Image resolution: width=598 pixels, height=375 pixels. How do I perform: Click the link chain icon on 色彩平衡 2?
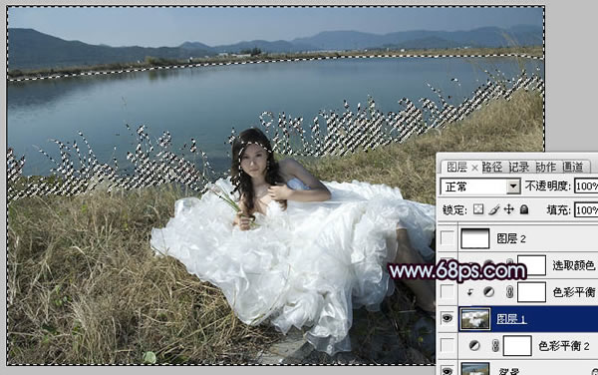coord(495,346)
